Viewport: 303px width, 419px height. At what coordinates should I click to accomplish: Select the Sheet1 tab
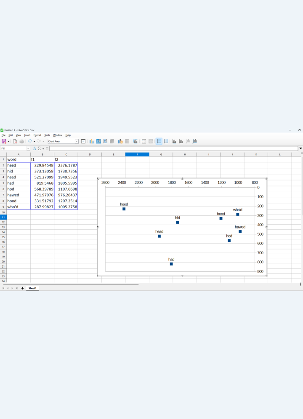click(32, 288)
